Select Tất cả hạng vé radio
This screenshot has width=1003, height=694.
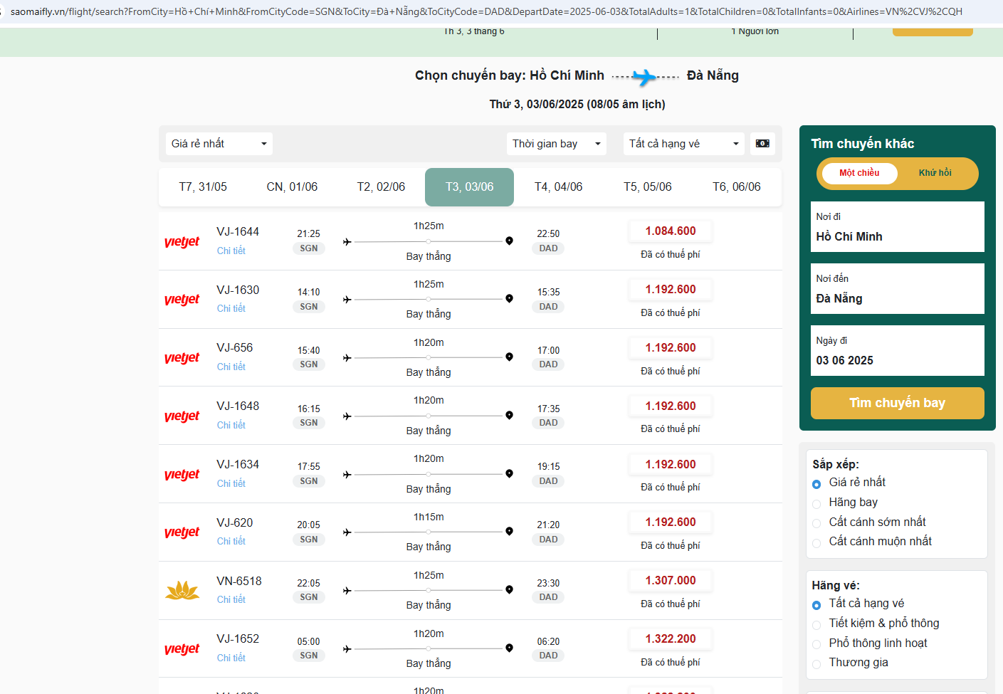pyautogui.click(x=816, y=605)
